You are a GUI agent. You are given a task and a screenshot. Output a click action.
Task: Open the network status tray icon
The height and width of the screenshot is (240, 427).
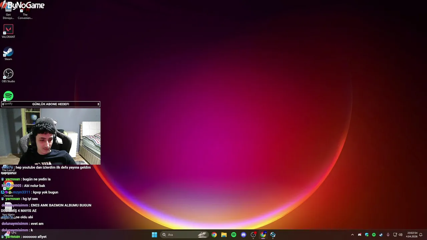[395, 235]
